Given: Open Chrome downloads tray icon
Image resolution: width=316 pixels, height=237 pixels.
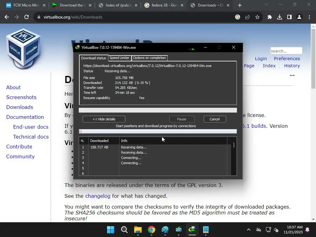Looking at the screenshot, I should (x=280, y=17).
